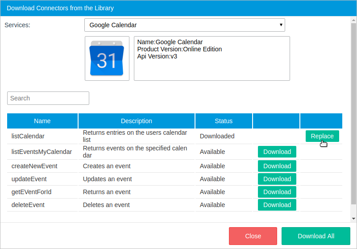The height and width of the screenshot is (249, 357).
Task: Download the createNewEvent connector
Action: click(x=277, y=166)
